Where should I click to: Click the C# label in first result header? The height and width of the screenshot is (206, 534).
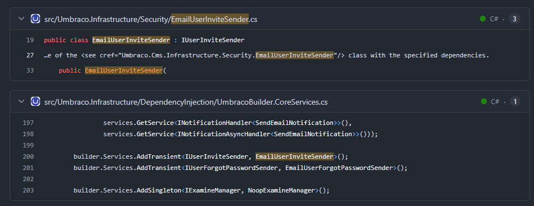point(494,19)
